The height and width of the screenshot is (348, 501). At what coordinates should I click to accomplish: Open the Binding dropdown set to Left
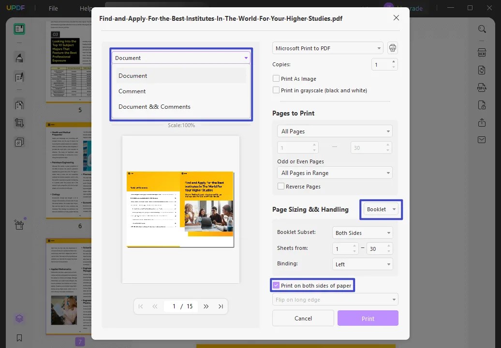pyautogui.click(x=362, y=264)
